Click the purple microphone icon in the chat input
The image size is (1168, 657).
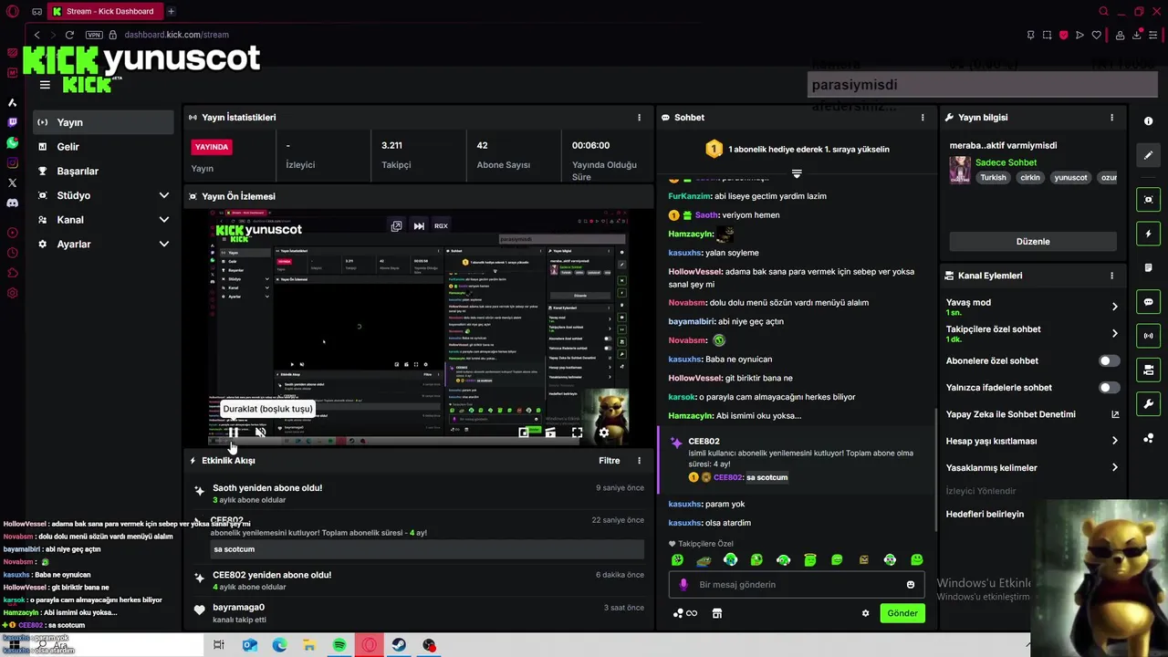[683, 585]
